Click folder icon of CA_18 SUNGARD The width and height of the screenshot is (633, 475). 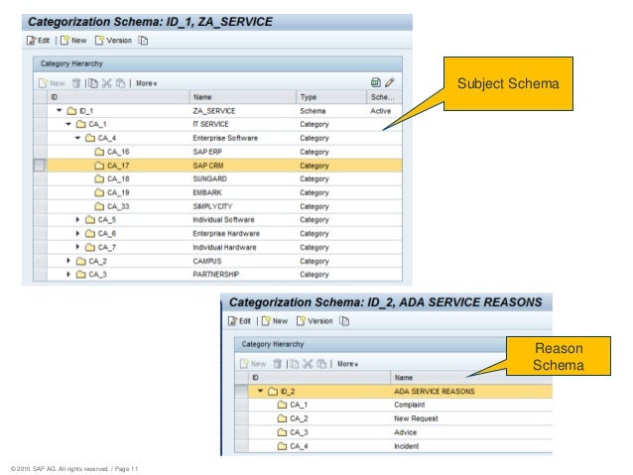point(99,178)
